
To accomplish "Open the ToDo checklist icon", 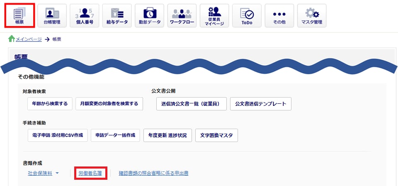I will pos(247,16).
